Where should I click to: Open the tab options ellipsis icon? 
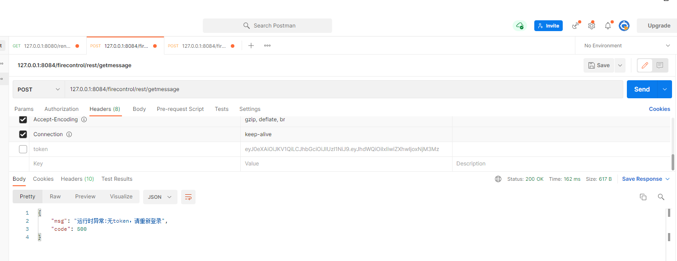[x=267, y=46]
